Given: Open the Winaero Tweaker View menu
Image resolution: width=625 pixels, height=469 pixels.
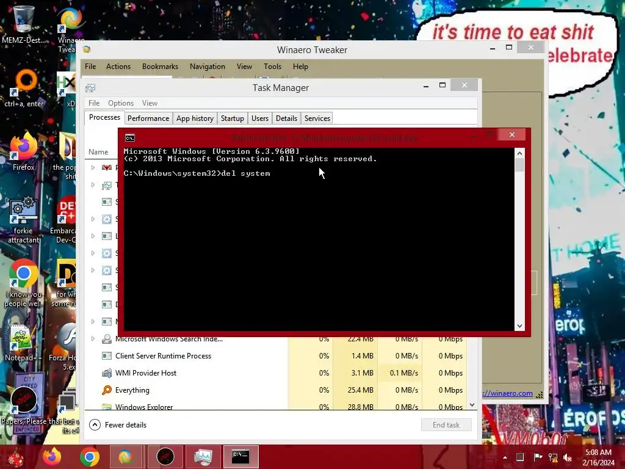Looking at the screenshot, I should [x=244, y=67].
